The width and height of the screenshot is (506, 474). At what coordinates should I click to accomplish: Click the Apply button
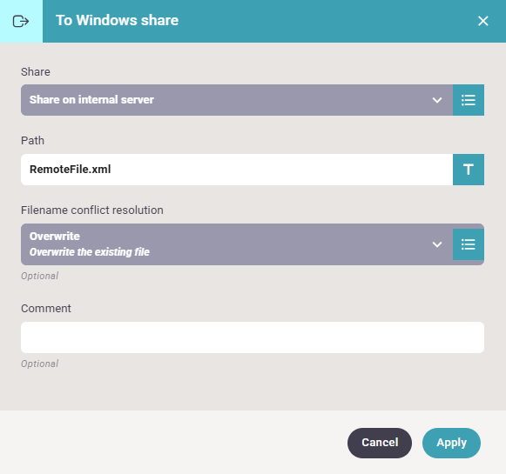451,443
